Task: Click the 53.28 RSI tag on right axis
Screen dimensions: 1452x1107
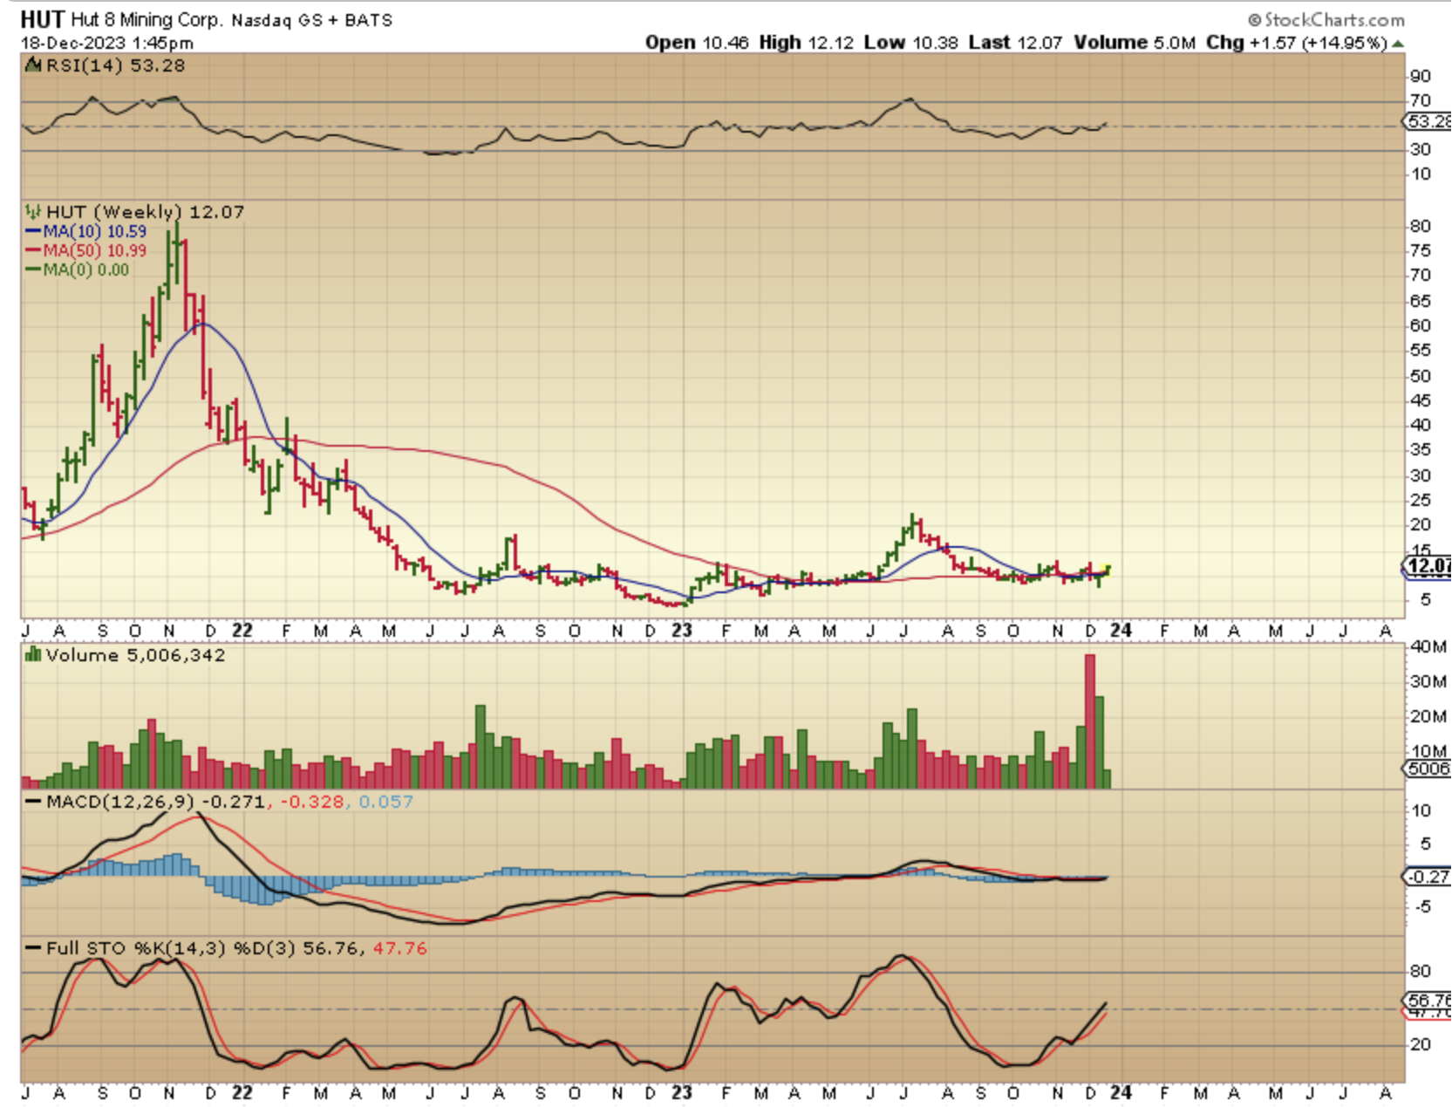Action: [1428, 121]
